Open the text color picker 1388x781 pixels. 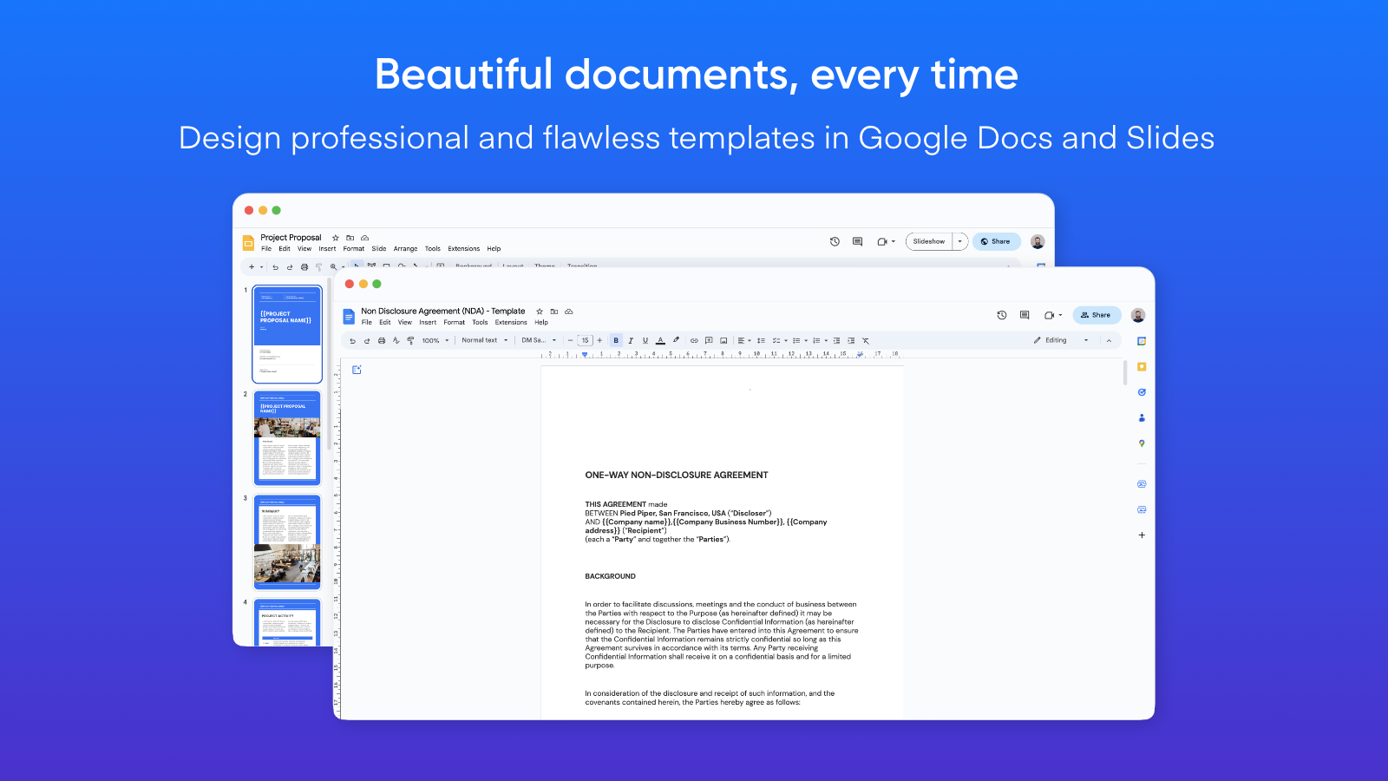pos(661,340)
